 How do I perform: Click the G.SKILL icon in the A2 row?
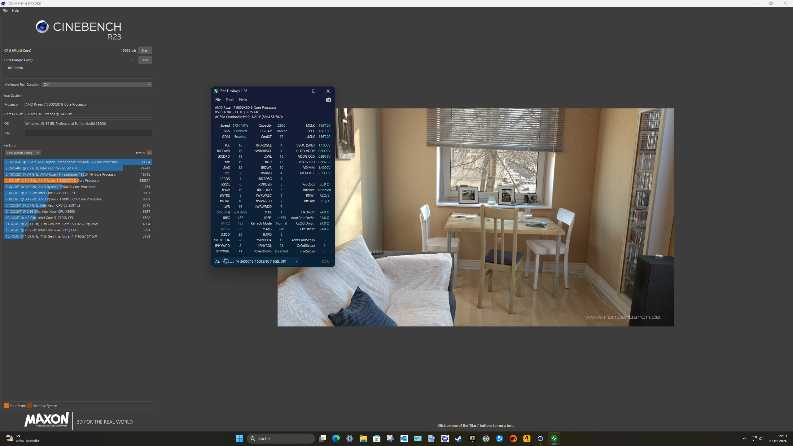228,261
